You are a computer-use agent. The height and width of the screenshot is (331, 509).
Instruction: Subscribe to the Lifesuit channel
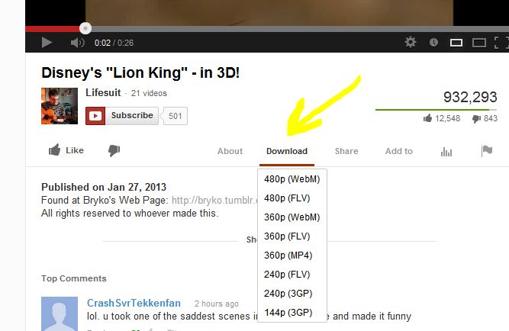pos(122,115)
